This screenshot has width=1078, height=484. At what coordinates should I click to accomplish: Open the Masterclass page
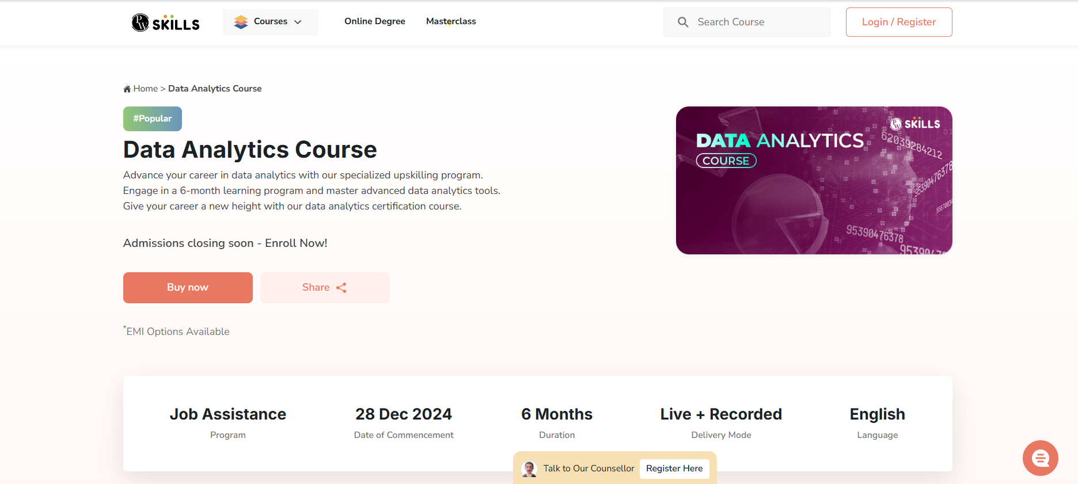point(451,21)
